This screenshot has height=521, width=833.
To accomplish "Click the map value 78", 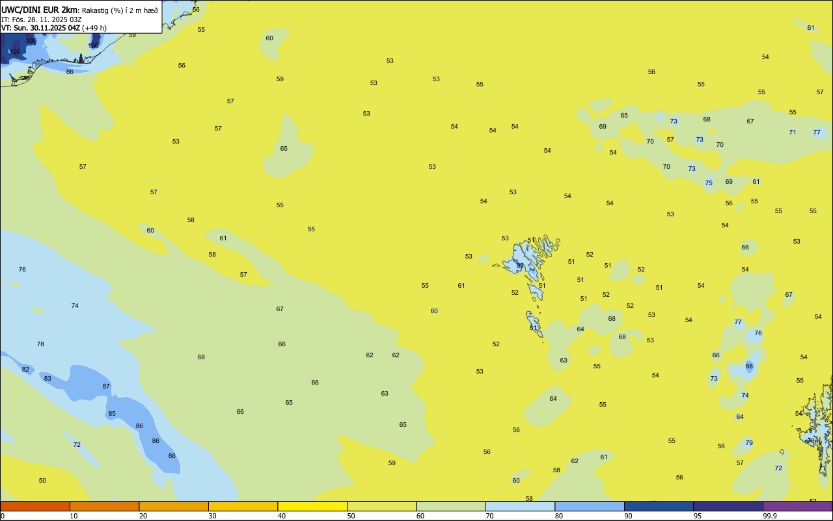I will (40, 344).
